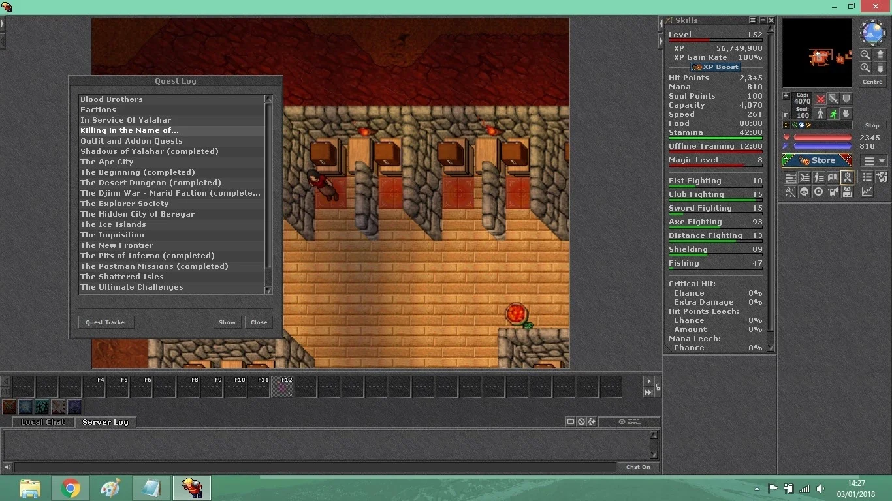This screenshot has width=892, height=501.
Task: Open the stacked-bars skills panel icon
Action: 790,177
